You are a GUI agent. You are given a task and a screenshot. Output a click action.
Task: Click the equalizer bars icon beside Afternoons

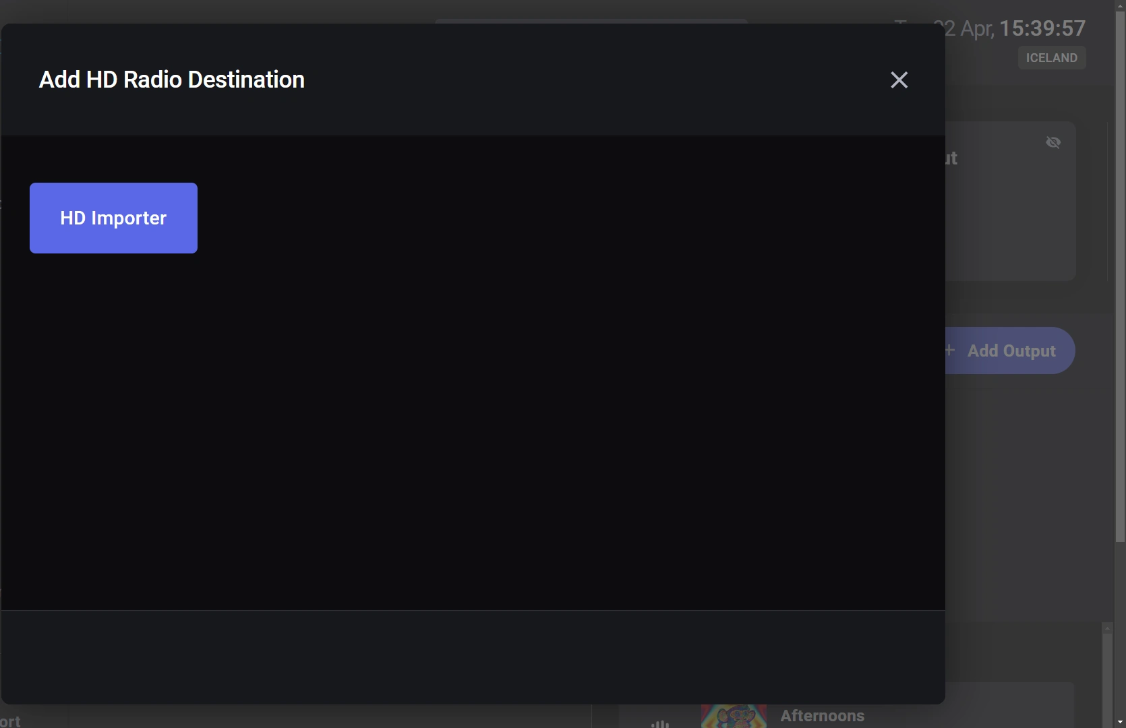click(x=660, y=723)
